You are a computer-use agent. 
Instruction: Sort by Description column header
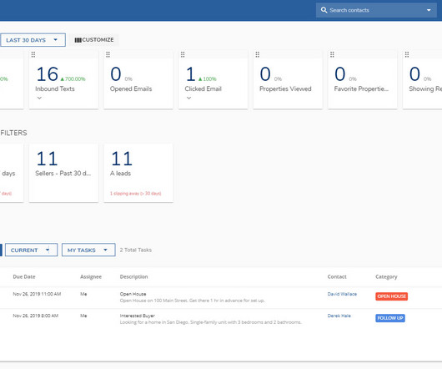point(133,277)
